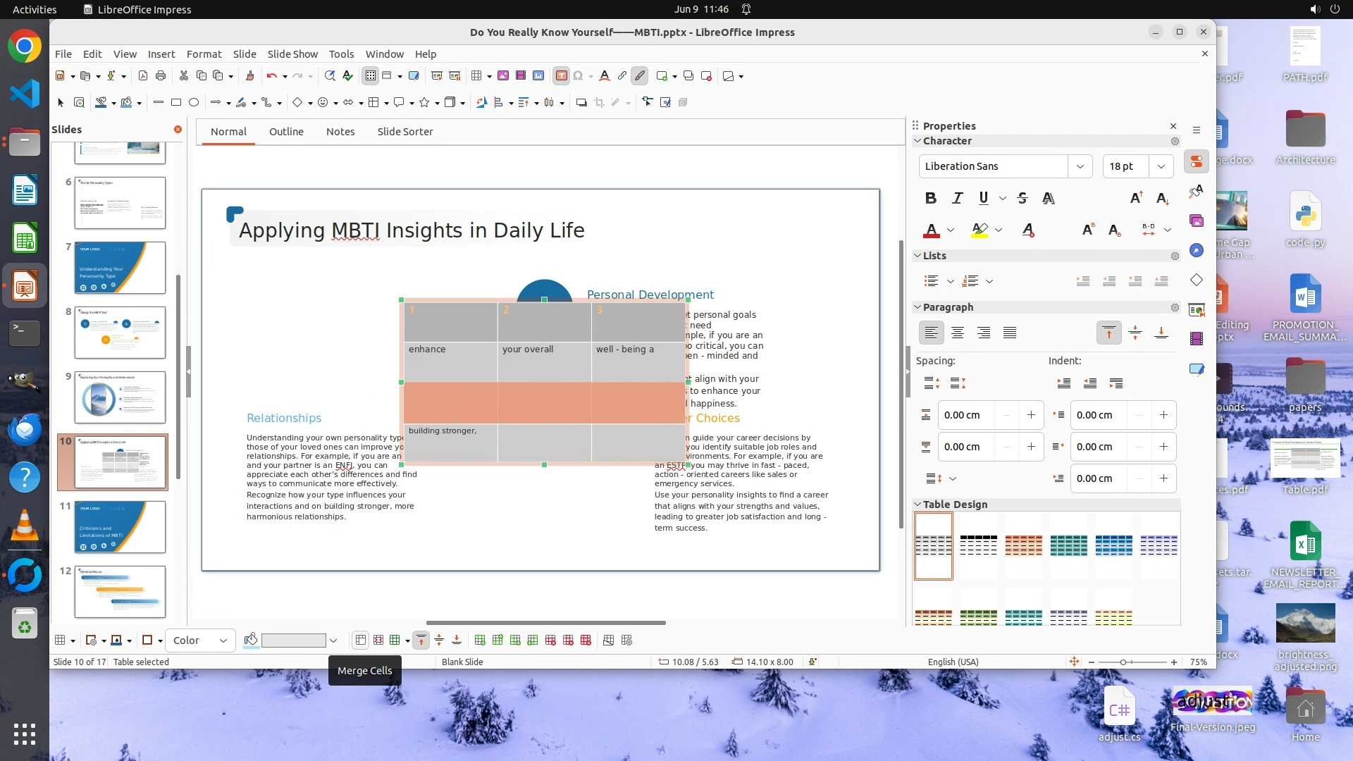Open the font size 18 pt dropdown

coord(1161,166)
